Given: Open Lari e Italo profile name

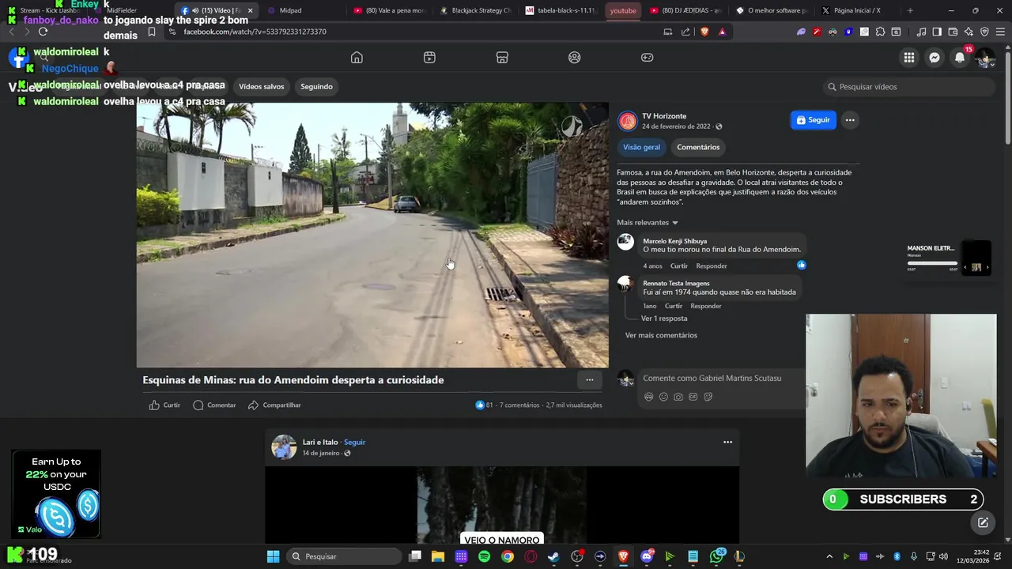Looking at the screenshot, I should 320,442.
